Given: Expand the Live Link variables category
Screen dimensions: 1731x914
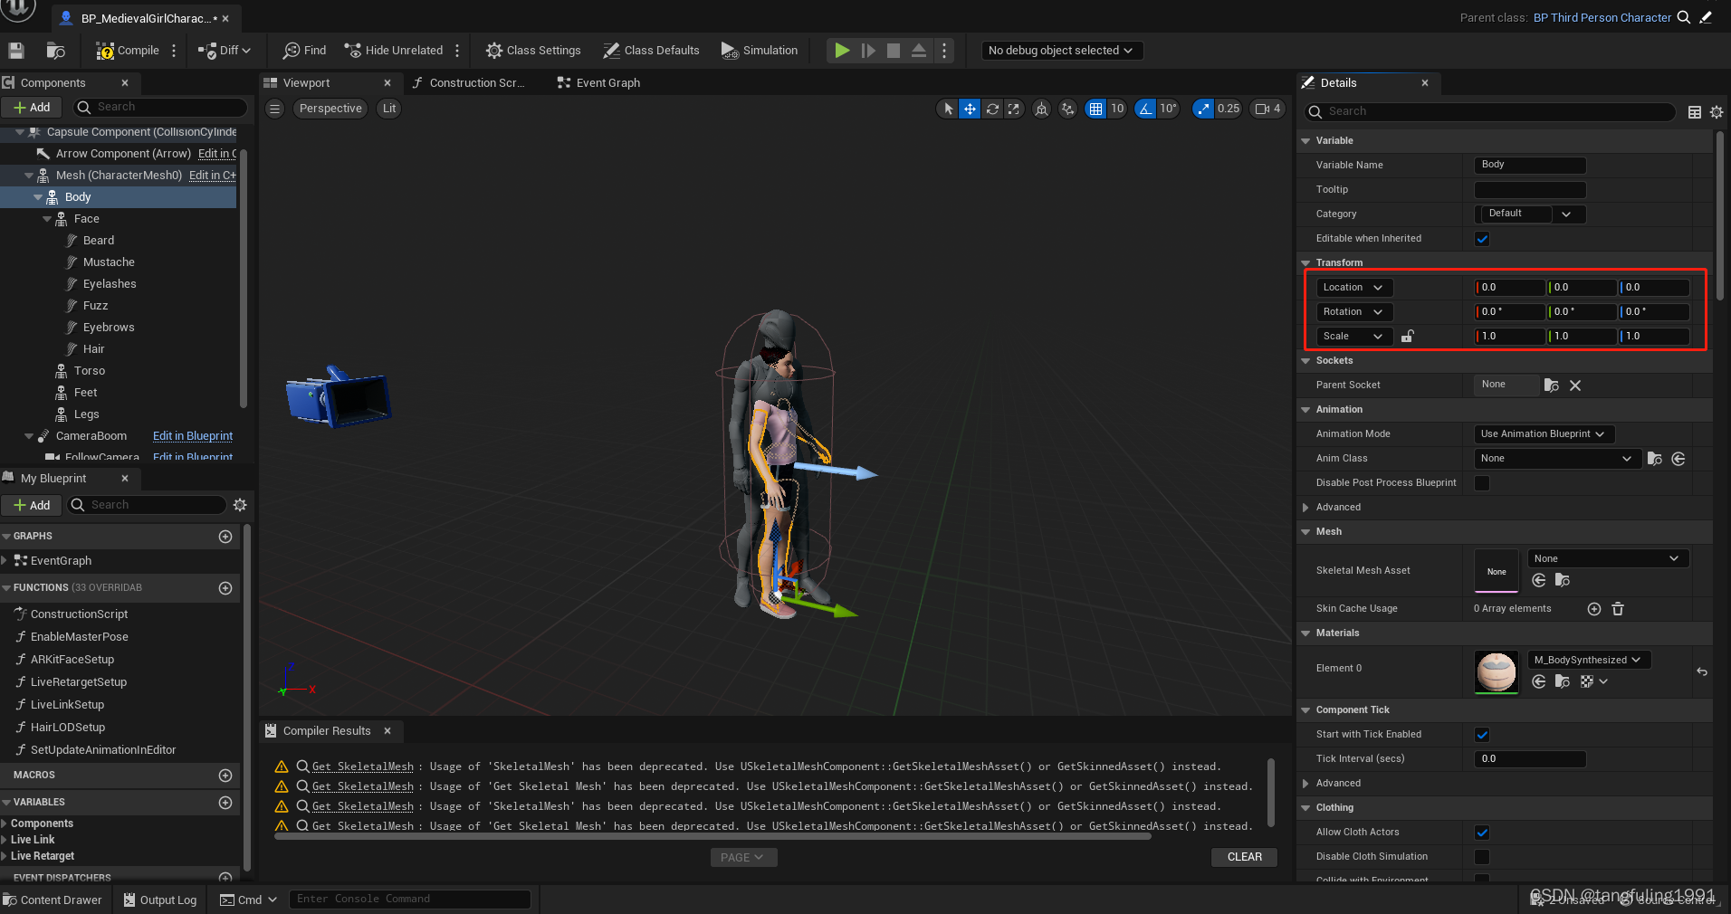Looking at the screenshot, I should click(x=5, y=840).
